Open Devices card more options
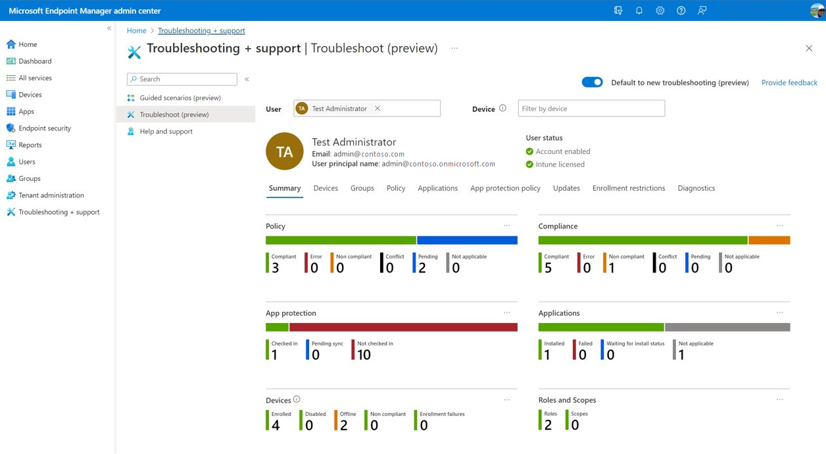 [507, 399]
